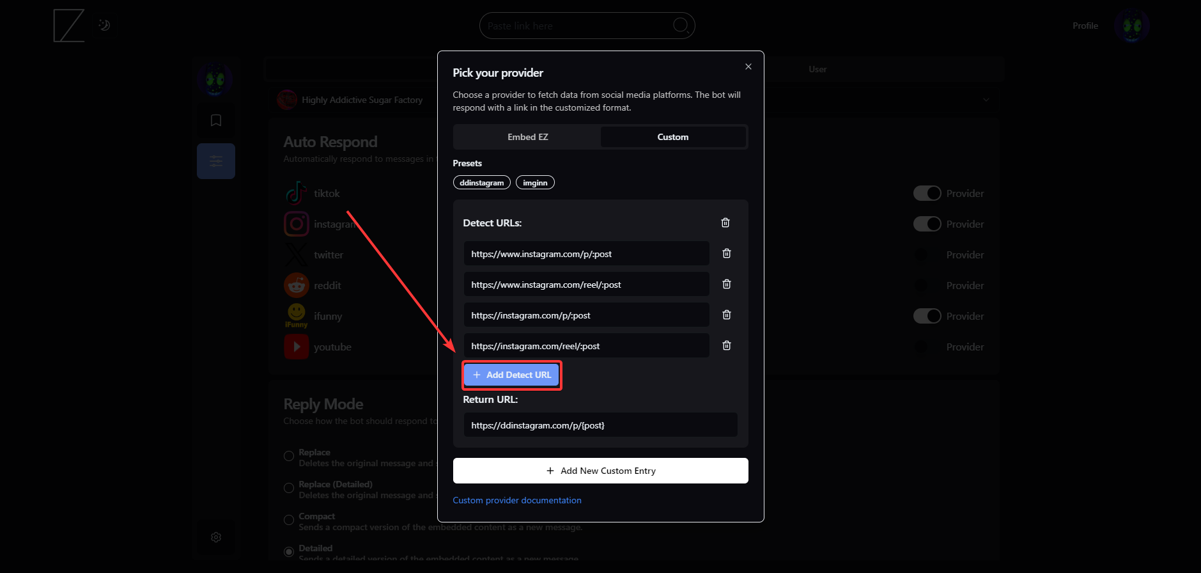Toggle dark mode moon icon

(x=104, y=26)
